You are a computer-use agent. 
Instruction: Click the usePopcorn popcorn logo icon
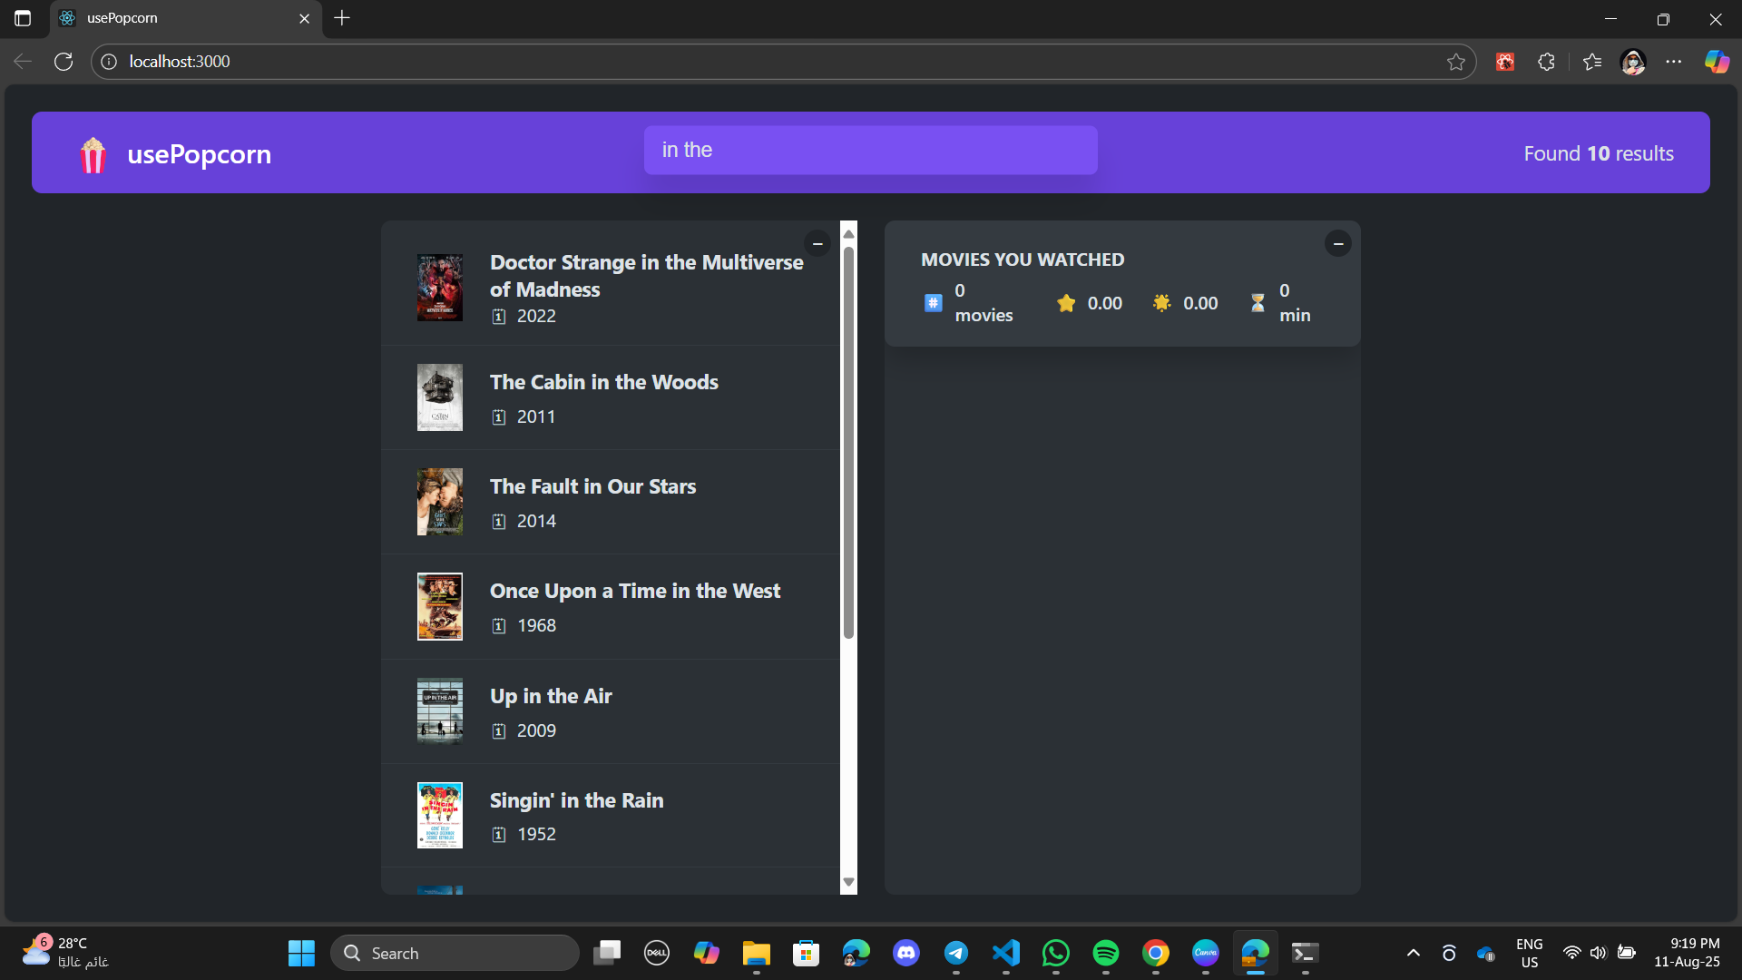click(93, 154)
